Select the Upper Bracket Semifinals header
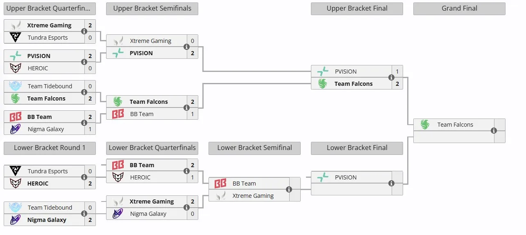 pos(152,9)
